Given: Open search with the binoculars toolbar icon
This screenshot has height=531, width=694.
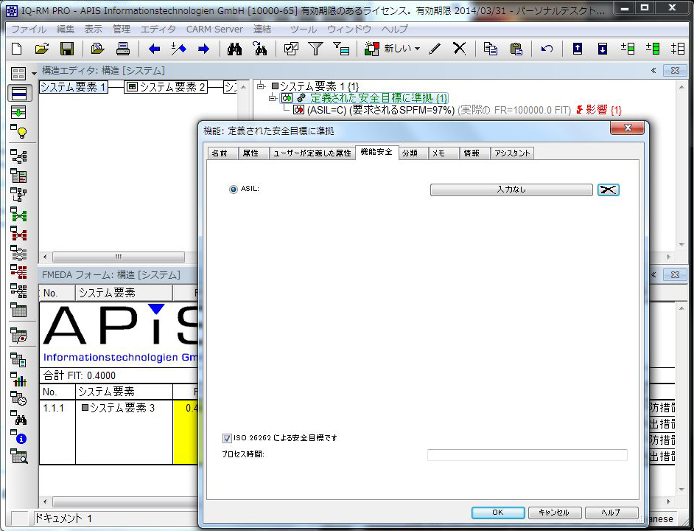Looking at the screenshot, I should point(234,49).
